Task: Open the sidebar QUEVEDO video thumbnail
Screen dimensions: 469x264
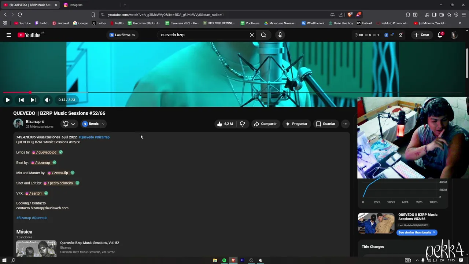Action: tap(376, 223)
